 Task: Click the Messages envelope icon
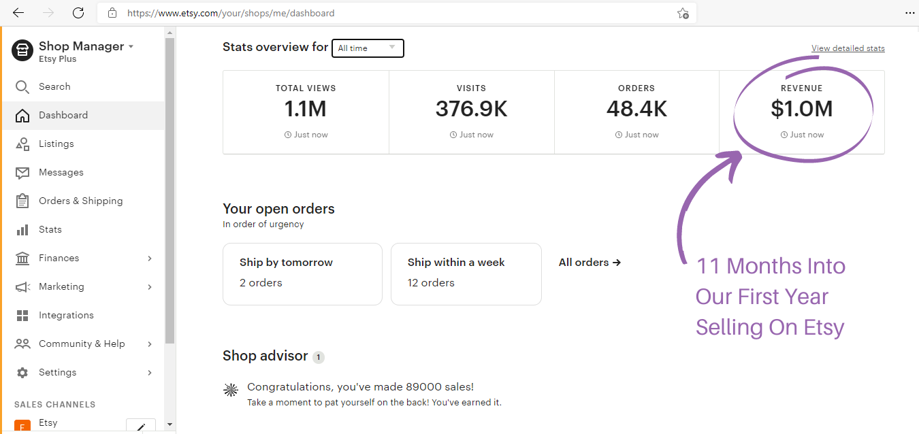(22, 173)
